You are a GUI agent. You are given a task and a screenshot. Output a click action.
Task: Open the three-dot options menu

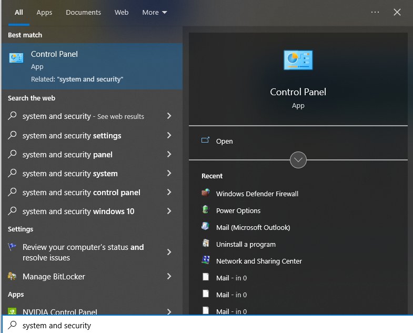tap(375, 12)
